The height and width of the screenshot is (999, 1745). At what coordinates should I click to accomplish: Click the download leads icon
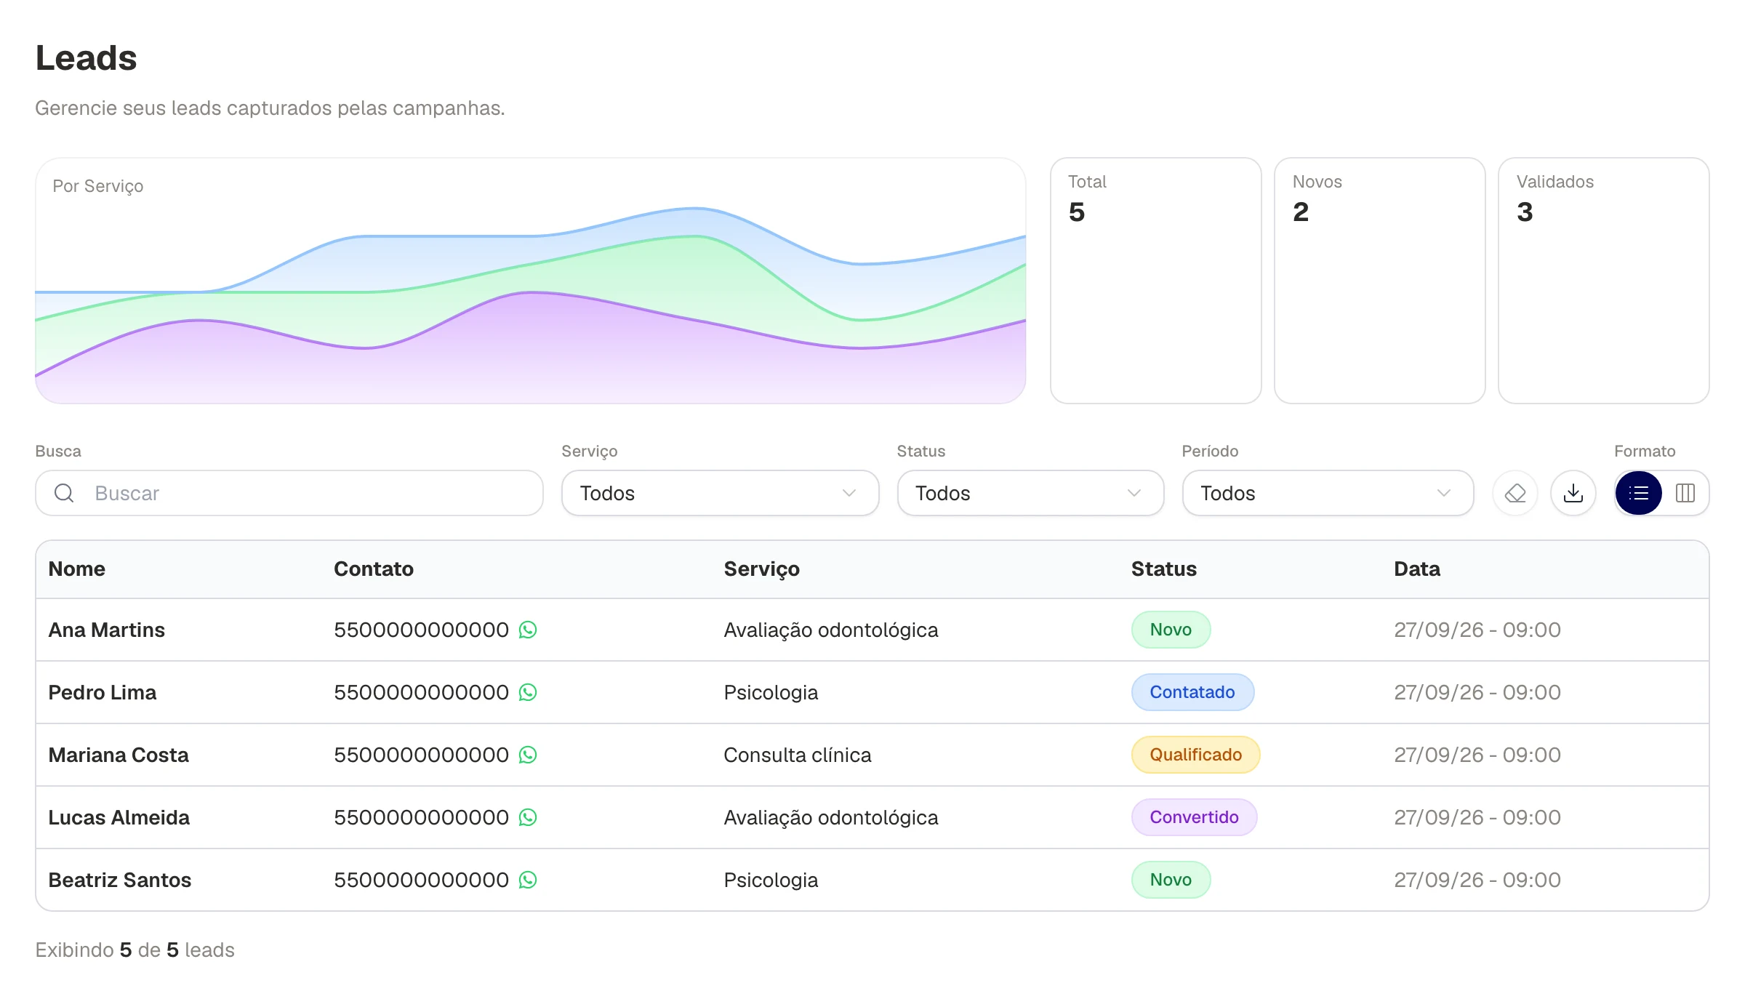pyautogui.click(x=1573, y=493)
